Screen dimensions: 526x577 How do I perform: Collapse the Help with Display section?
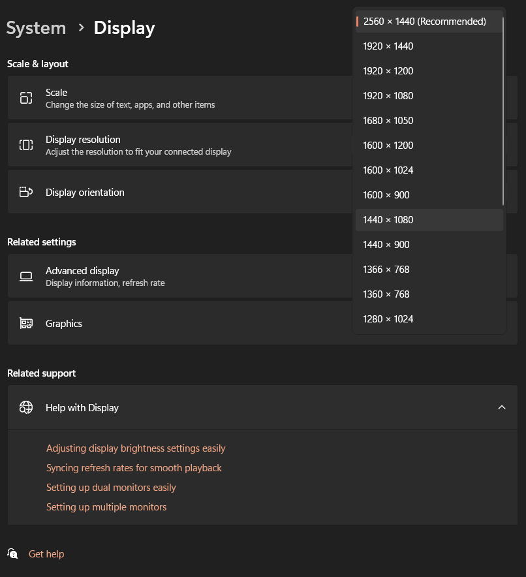click(501, 407)
